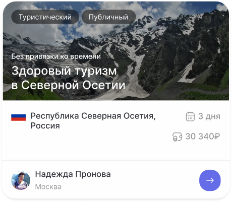Viewport: 232px width, 202px height.
Task: Select the Публичный tag
Action: click(x=108, y=17)
